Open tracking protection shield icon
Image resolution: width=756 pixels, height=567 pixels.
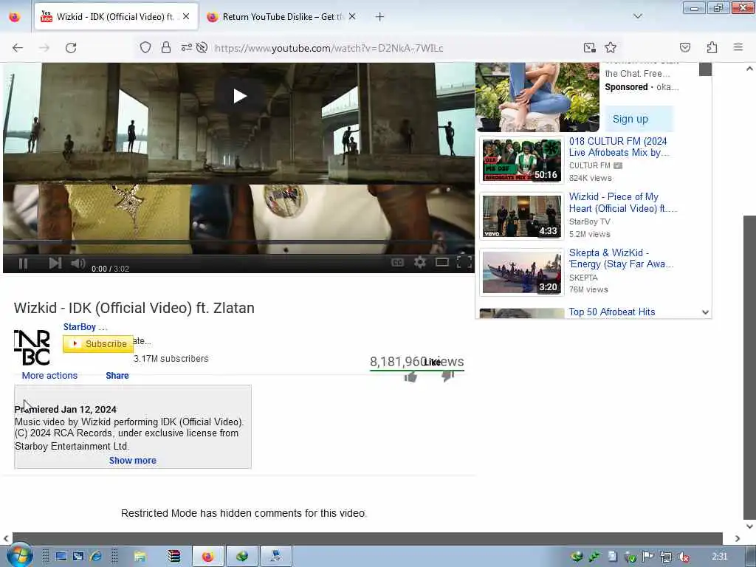click(x=145, y=47)
